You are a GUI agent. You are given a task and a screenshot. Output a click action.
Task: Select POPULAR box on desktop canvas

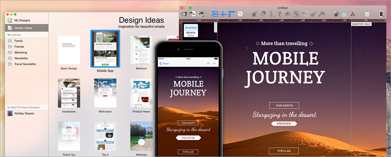(284, 151)
